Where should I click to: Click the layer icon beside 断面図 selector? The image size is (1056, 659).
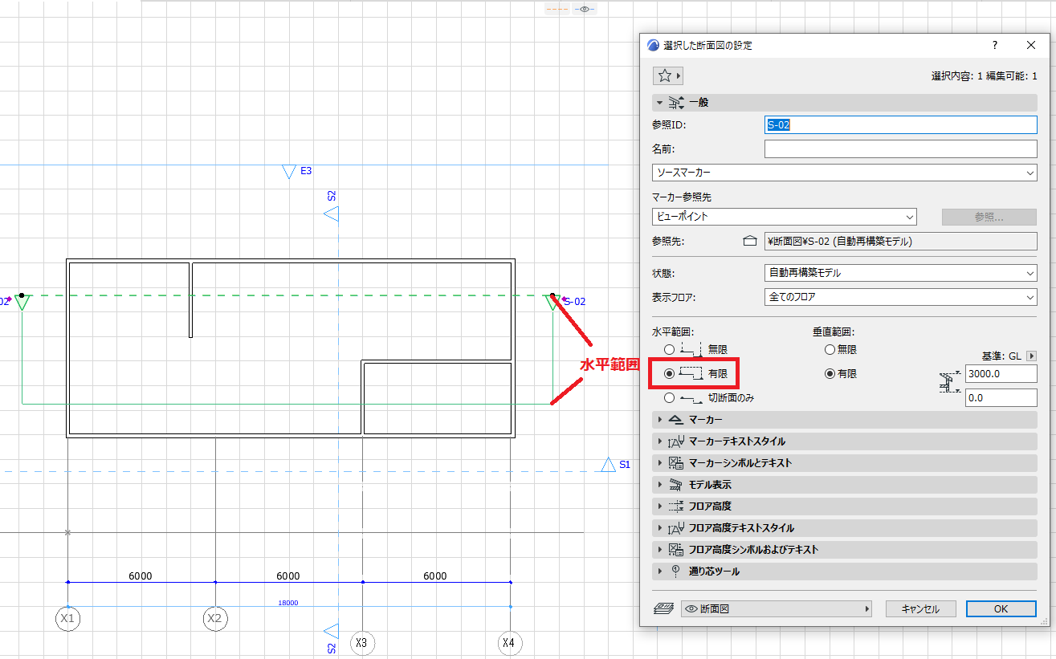[x=664, y=609]
